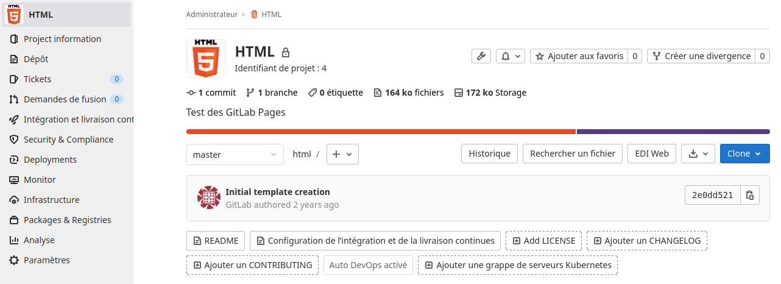This screenshot has width=781, height=284.
Task: Open Dépôt in the sidebar
Action: pyautogui.click(x=36, y=59)
